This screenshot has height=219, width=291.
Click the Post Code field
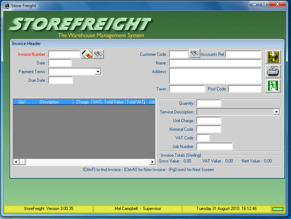click(x=245, y=89)
